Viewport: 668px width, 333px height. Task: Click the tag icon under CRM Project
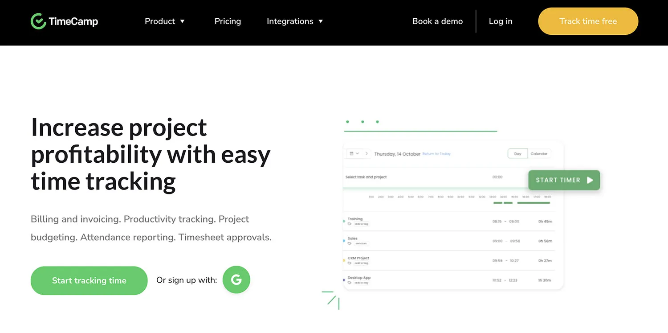350,263
